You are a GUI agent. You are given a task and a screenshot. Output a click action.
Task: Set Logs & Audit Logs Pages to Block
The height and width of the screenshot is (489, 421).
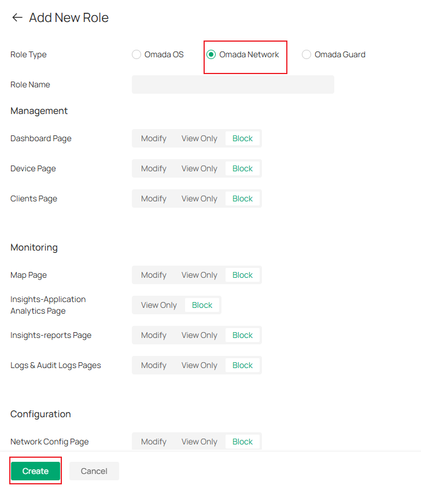pos(242,365)
